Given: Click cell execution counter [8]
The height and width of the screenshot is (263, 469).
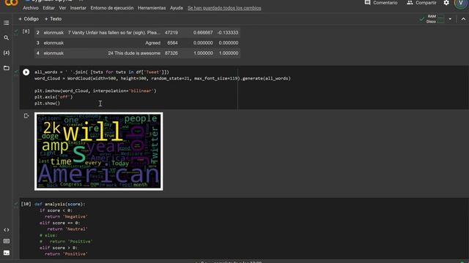Looking at the screenshot, I should (x=26, y=31).
